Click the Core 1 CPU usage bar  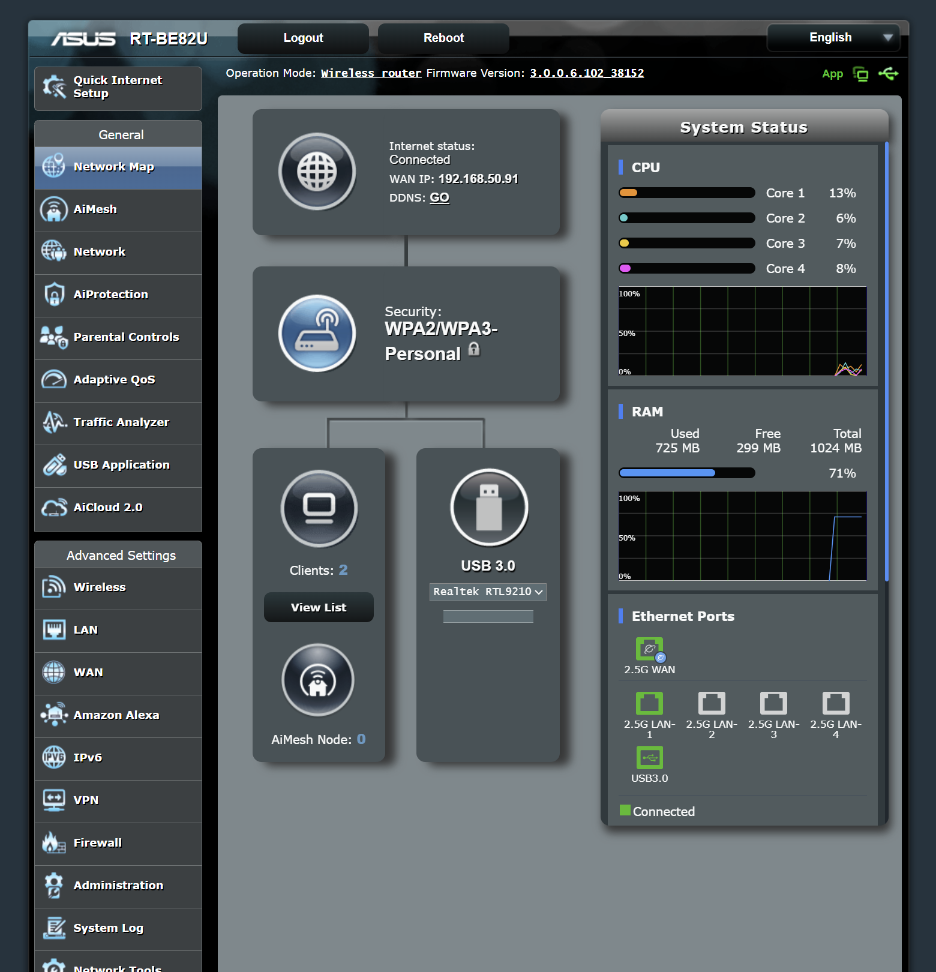click(686, 193)
